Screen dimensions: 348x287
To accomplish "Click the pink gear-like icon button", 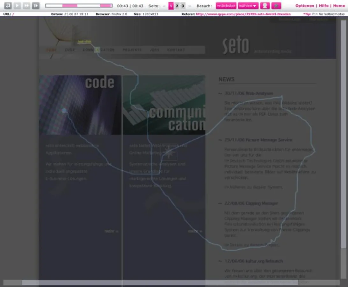I will [276, 6].
